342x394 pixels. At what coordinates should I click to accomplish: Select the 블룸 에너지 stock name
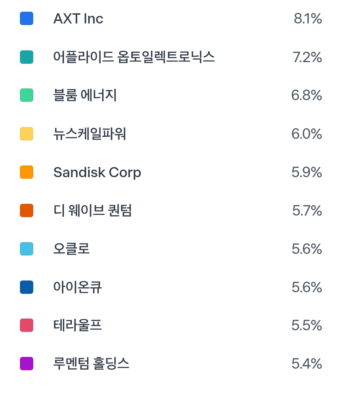[85, 95]
